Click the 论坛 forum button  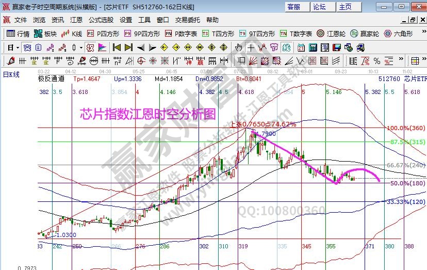point(319,7)
